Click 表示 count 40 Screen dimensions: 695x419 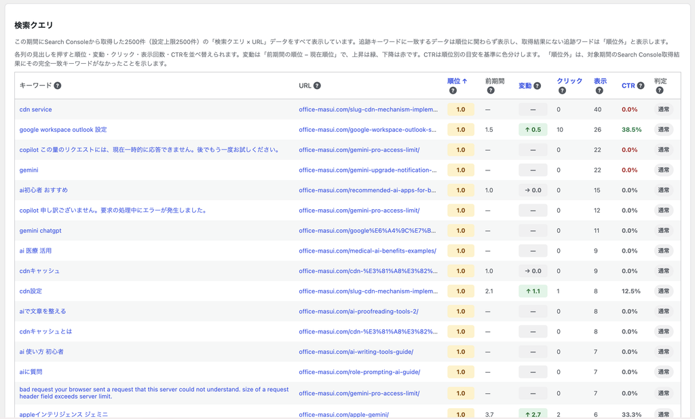(x=597, y=109)
